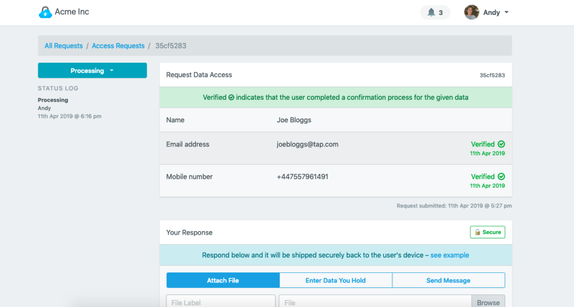The image size is (574, 307).
Task: Open the Processing status dropdown
Action: (x=92, y=70)
